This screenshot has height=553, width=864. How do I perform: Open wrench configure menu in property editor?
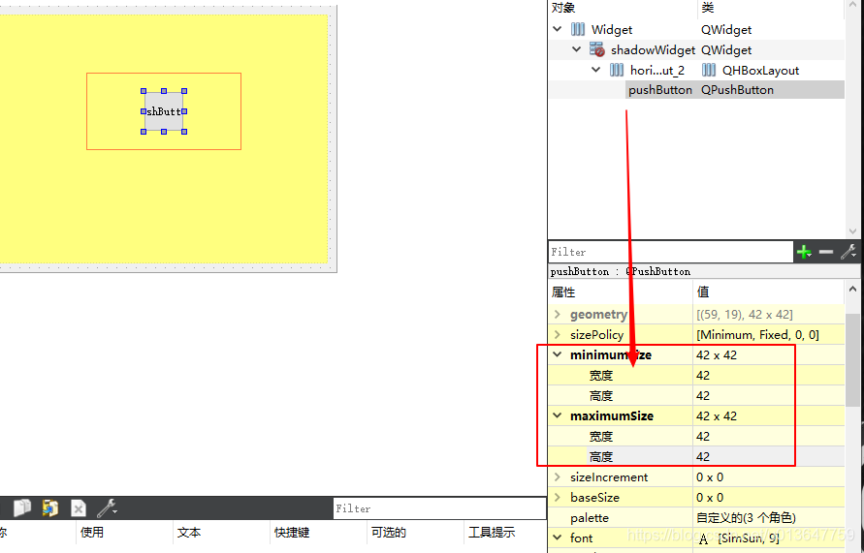pyautogui.click(x=848, y=252)
